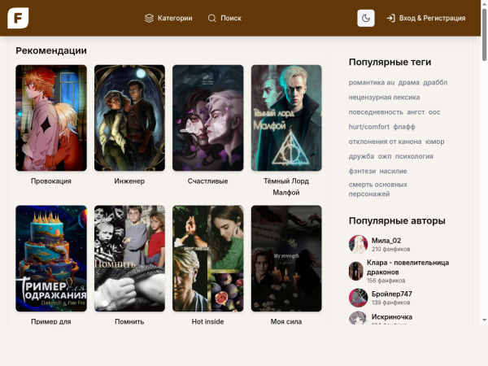Image resolution: width=488 pixels, height=366 pixels.
Task: Click the Инженер title text
Action: tap(129, 181)
